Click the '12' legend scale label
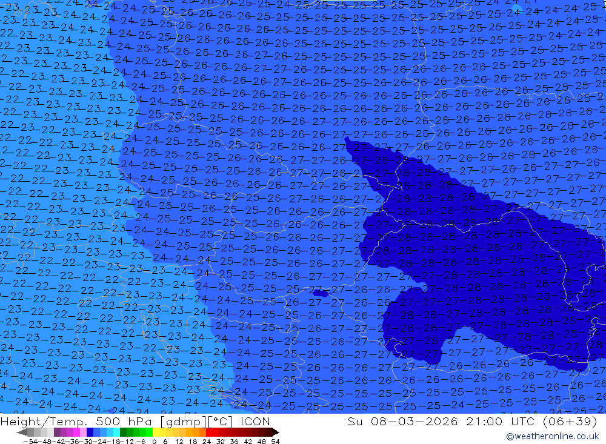Image resolution: width=606 pixels, height=444 pixels. click(179, 442)
